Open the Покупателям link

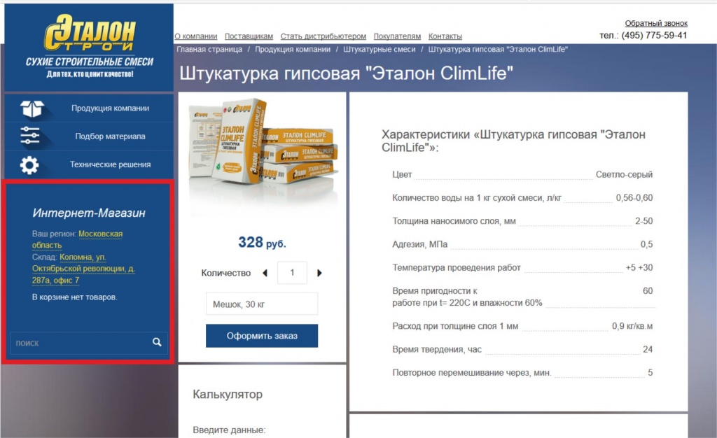coord(397,36)
